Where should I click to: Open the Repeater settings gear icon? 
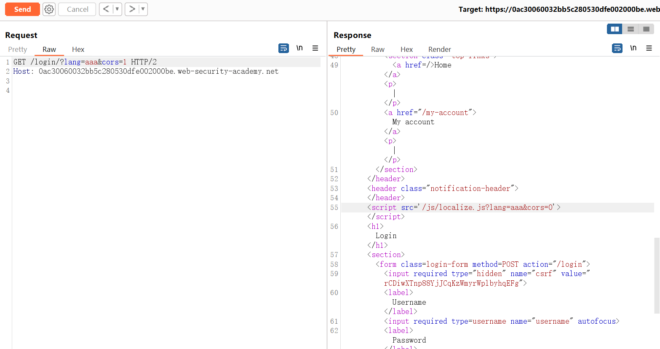coord(49,9)
